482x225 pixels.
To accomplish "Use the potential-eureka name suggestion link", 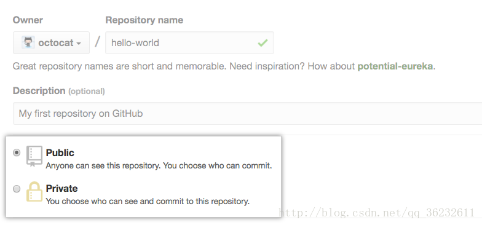I will tap(395, 66).
